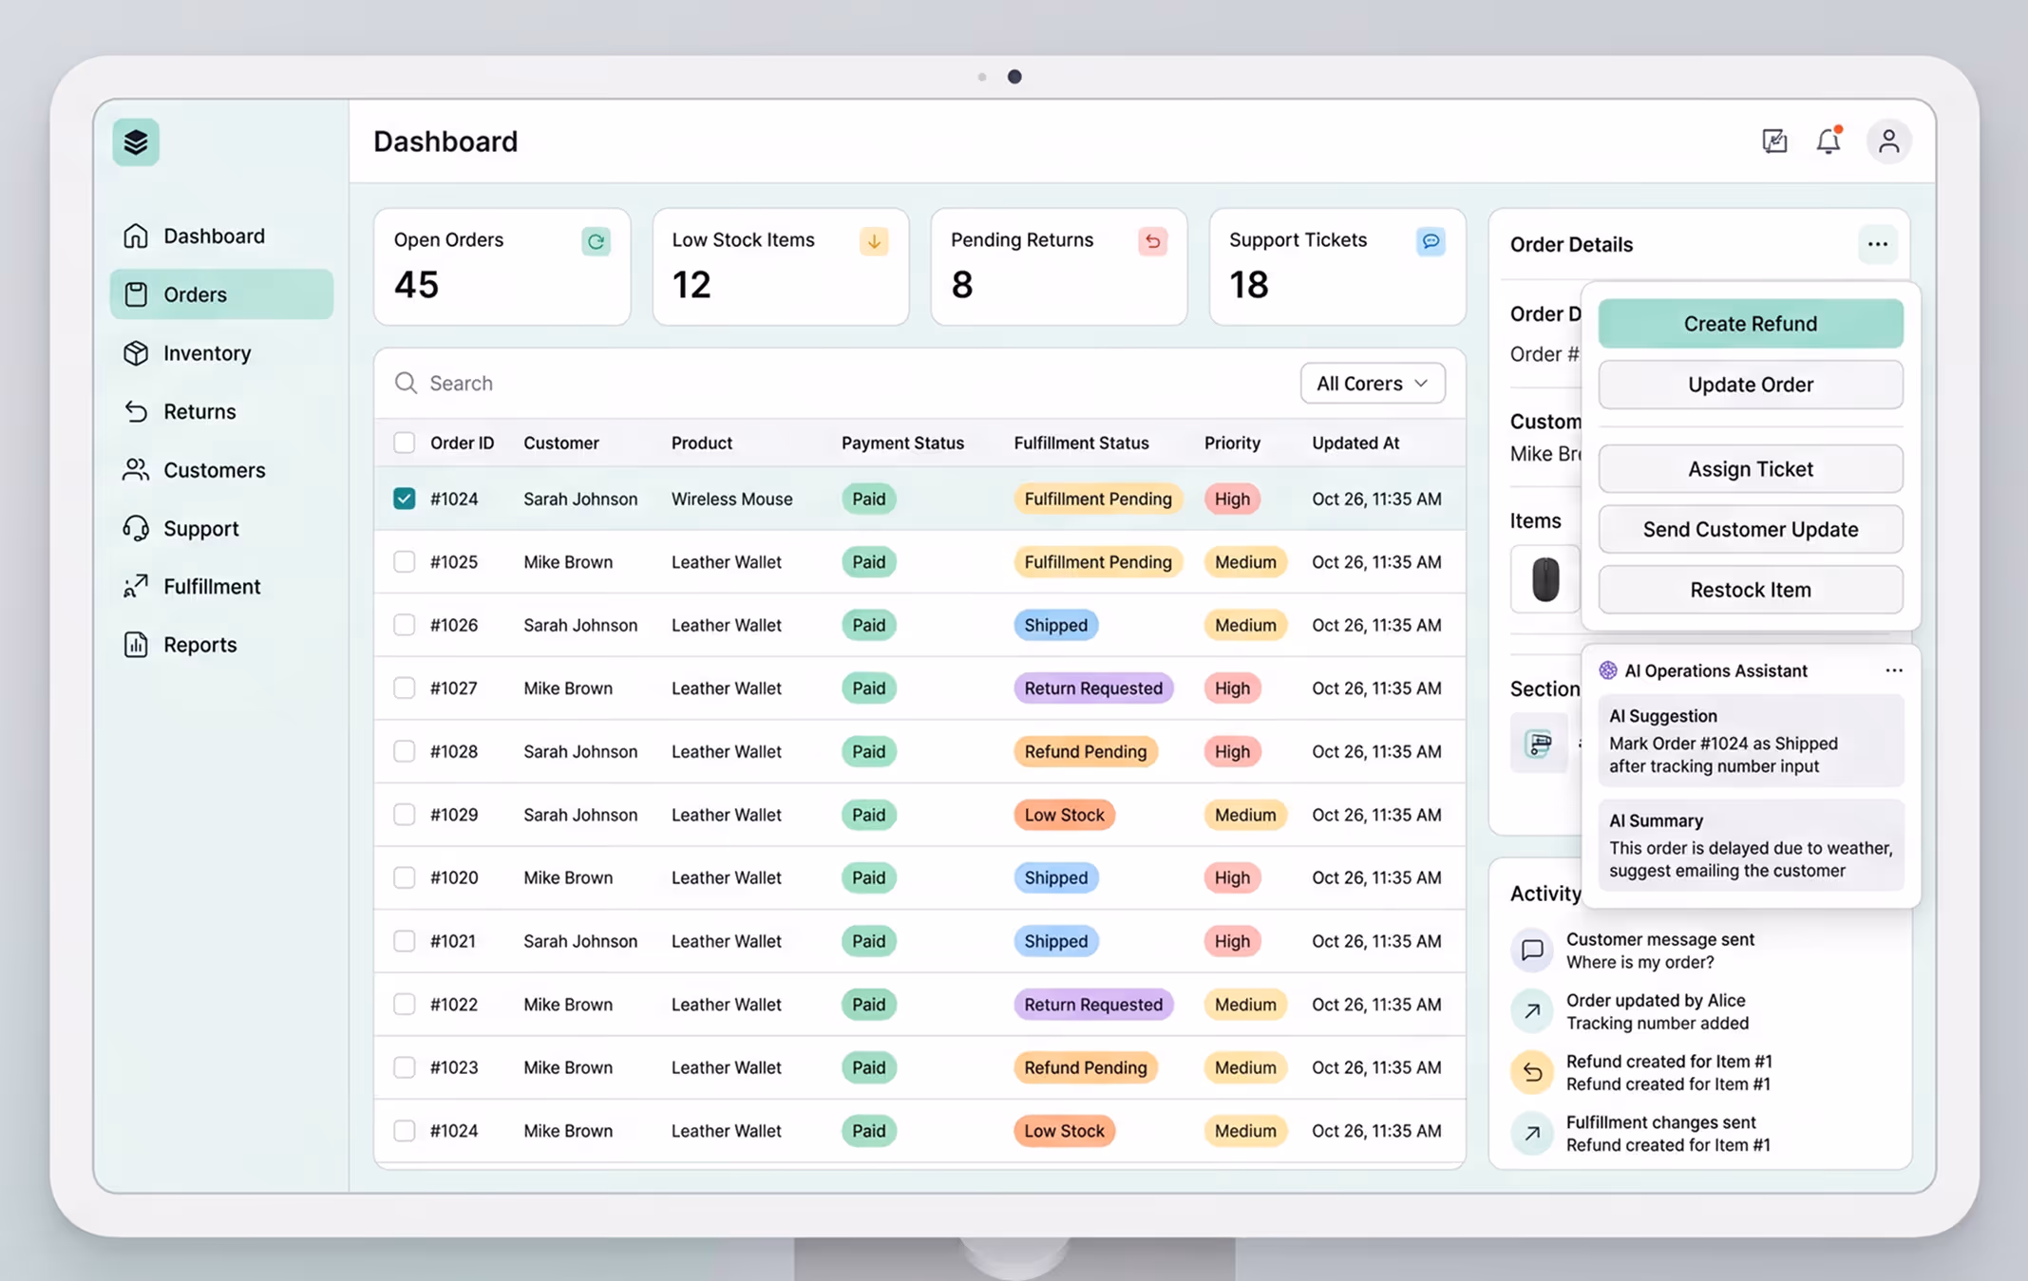Image resolution: width=2028 pixels, height=1281 pixels.
Task: Open Reports from the sidebar
Action: (x=221, y=645)
